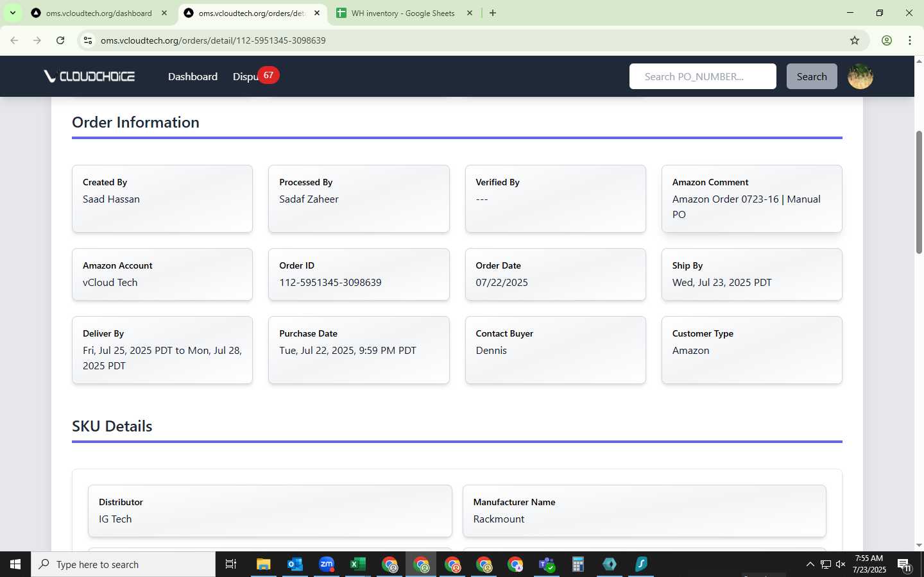Click the scrollbar down arrow
The width and height of the screenshot is (924, 577).
(919, 546)
